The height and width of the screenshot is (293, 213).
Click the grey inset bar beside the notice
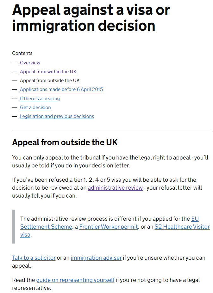pos(14,226)
